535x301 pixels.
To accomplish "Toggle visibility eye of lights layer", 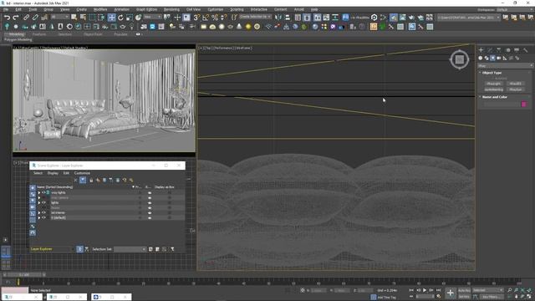I will [x=43, y=202].
